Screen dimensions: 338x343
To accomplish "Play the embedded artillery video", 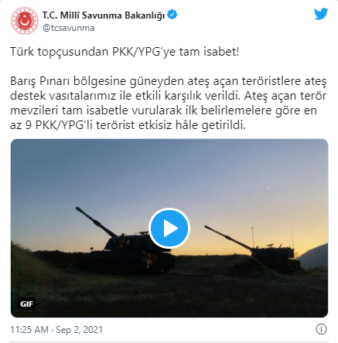I will [169, 228].
